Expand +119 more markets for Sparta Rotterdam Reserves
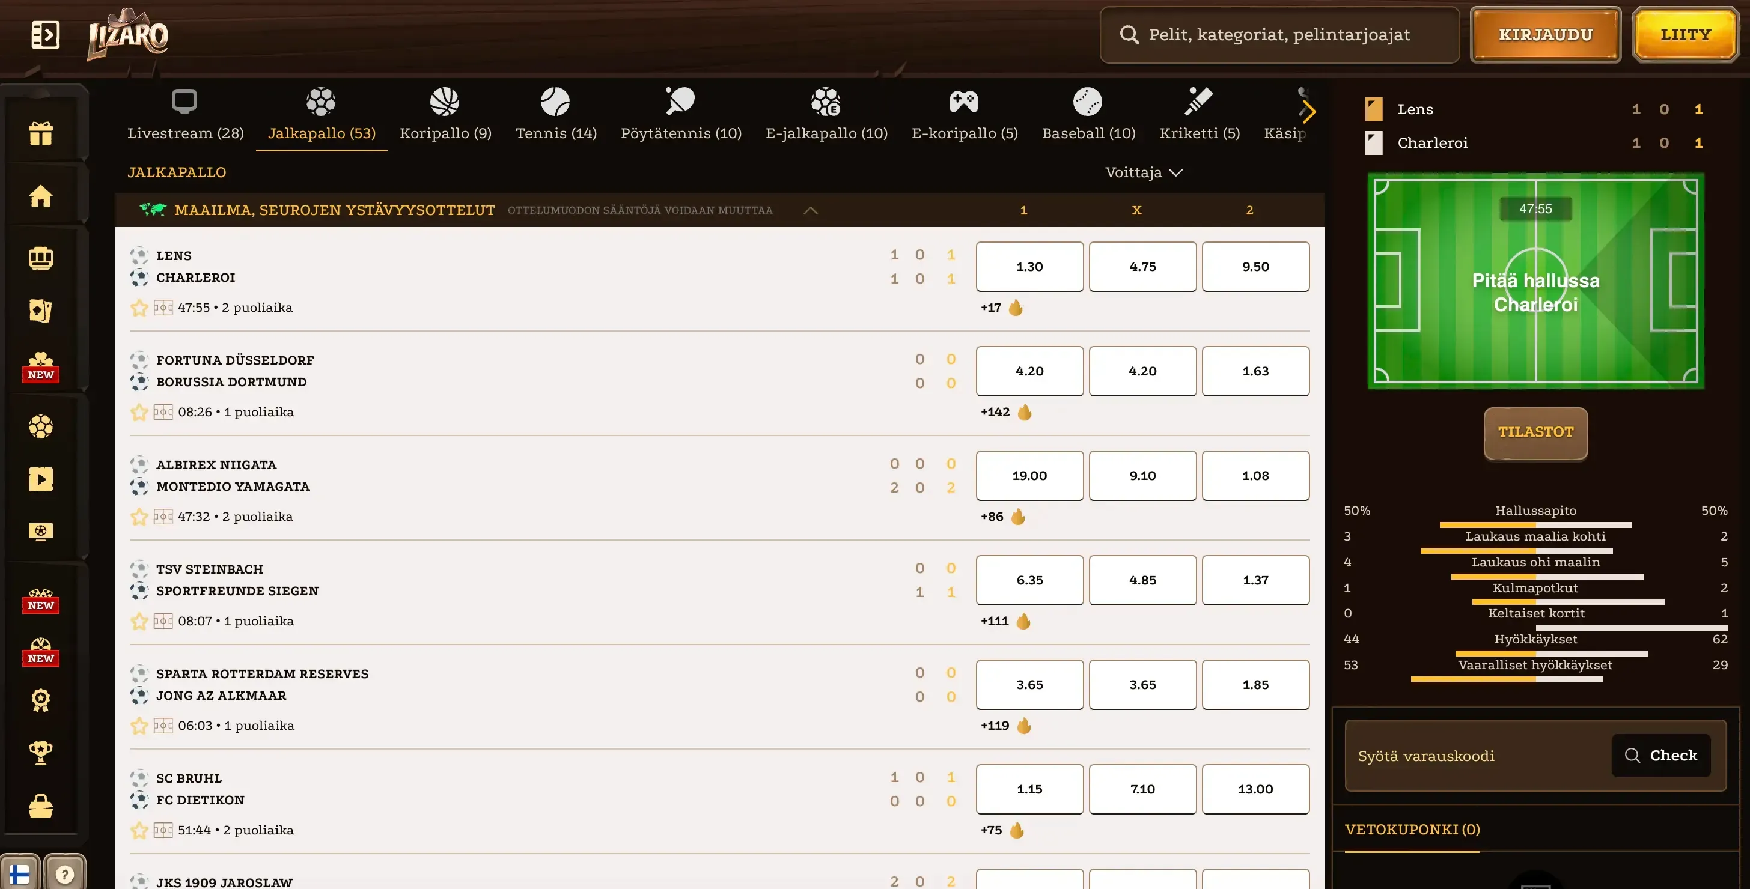1750x889 pixels. [x=1005, y=726]
